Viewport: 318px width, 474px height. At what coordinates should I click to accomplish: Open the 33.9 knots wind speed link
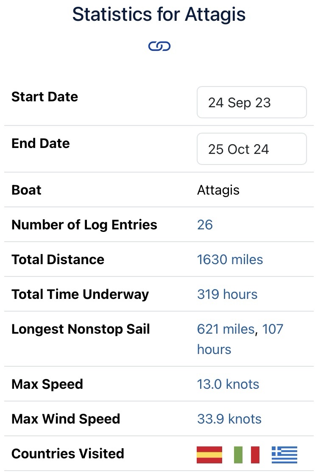(229, 419)
